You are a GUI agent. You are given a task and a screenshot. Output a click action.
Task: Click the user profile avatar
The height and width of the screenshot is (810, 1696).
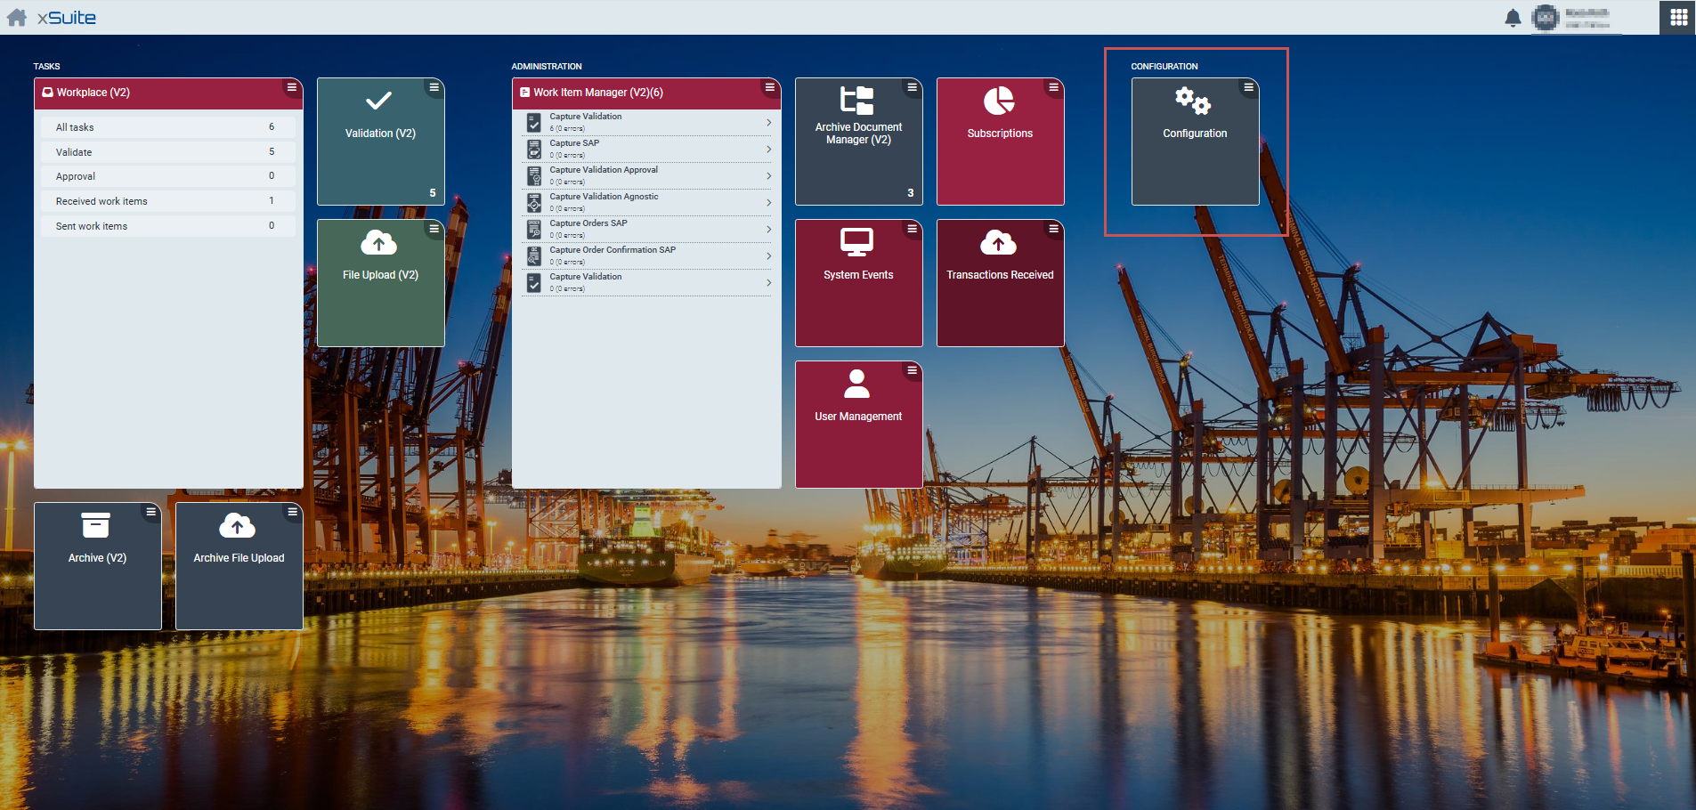pyautogui.click(x=1546, y=18)
